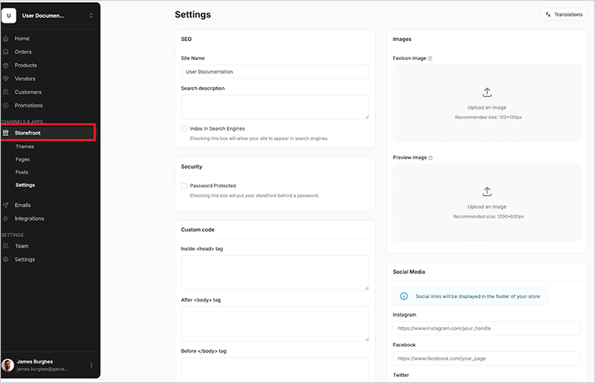Click the After body tag text area
Viewport: 595px width, 383px height.
275,324
